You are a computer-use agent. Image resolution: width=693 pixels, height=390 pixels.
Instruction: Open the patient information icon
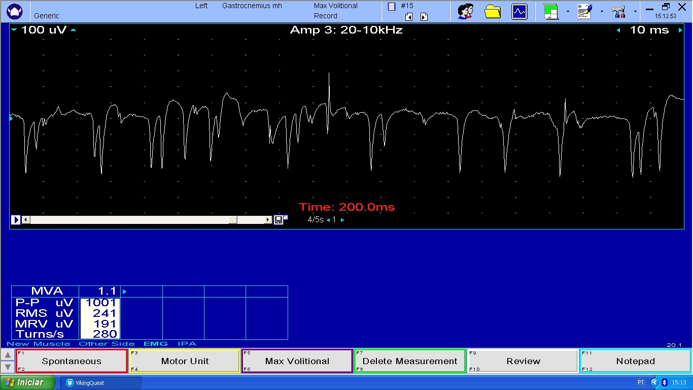tap(465, 11)
